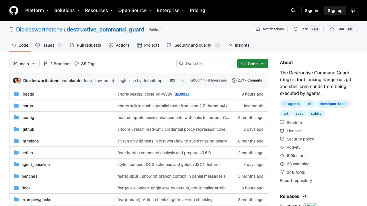Open the appearance settings icon in header
This screenshot has height=206, width=367.
[x=353, y=10]
